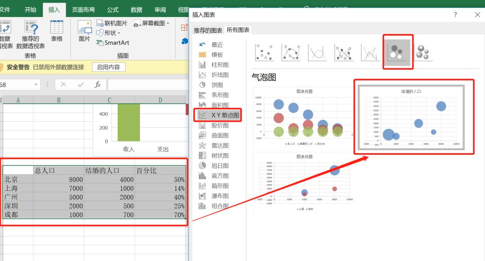Select the bubble chart subtype icon
The width and height of the screenshot is (485, 261).
[397, 52]
